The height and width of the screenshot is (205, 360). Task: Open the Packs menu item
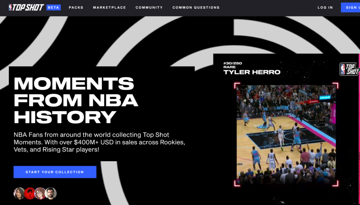pyautogui.click(x=76, y=8)
